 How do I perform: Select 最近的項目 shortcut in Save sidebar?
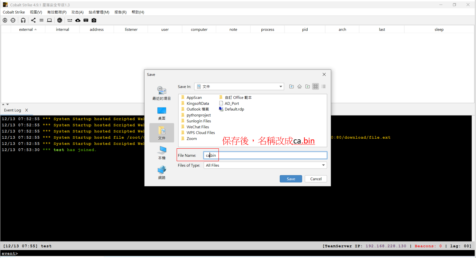point(161,93)
